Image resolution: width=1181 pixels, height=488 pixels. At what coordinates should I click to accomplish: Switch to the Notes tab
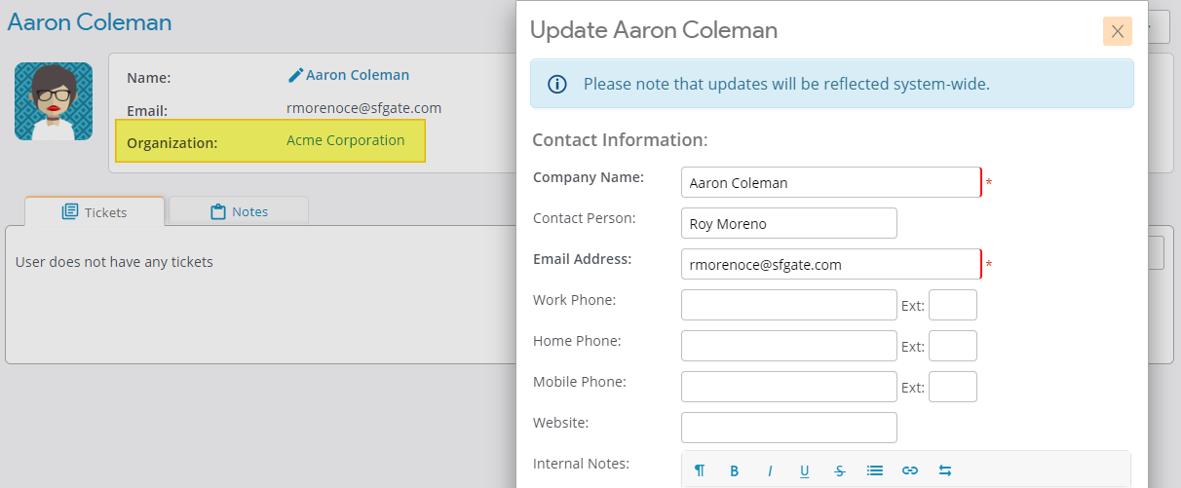239,211
